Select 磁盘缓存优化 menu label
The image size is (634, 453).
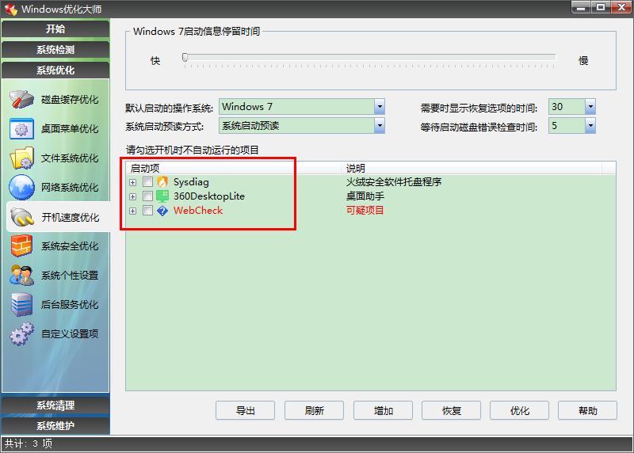point(70,100)
